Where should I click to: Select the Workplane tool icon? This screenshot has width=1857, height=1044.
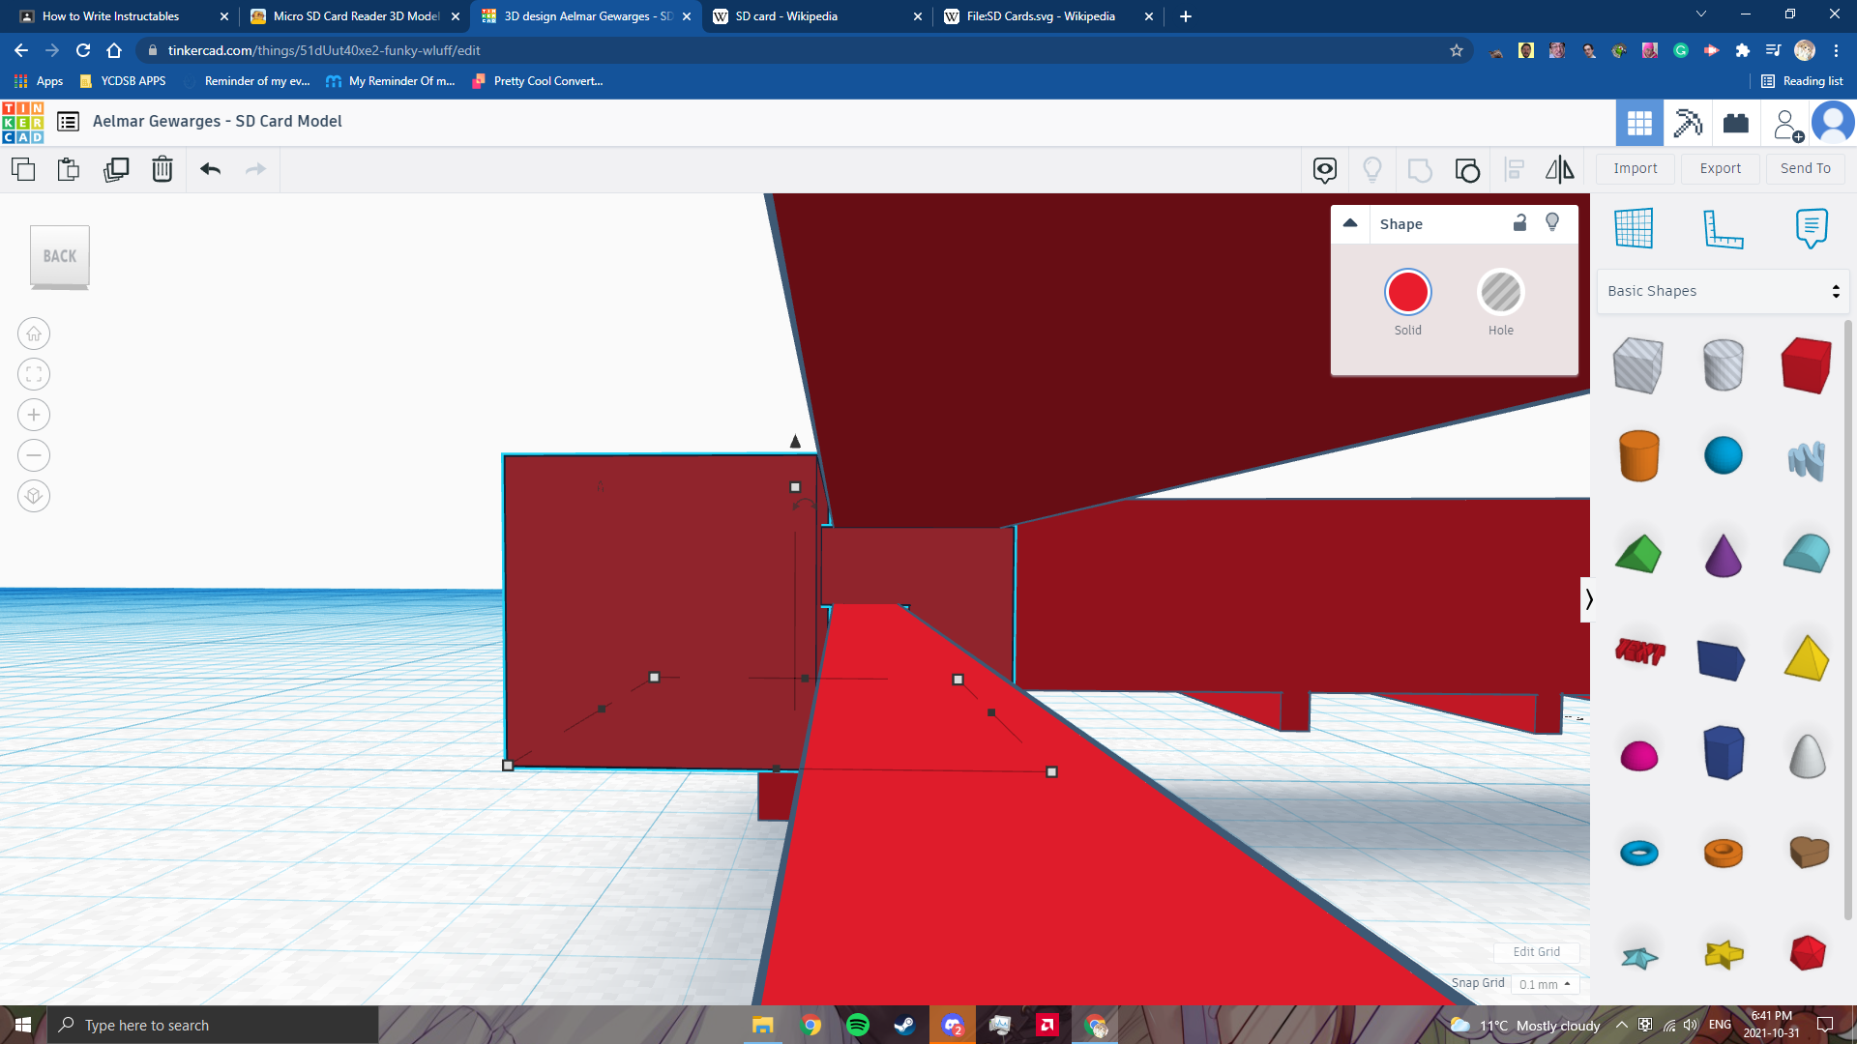point(1634,229)
